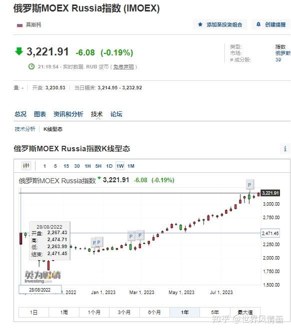Viewport: 291px width, 332px height.
Task: Click the page title 俄罗斯MOEX Russia指数 (IMOEX)
Action: click(86, 8)
